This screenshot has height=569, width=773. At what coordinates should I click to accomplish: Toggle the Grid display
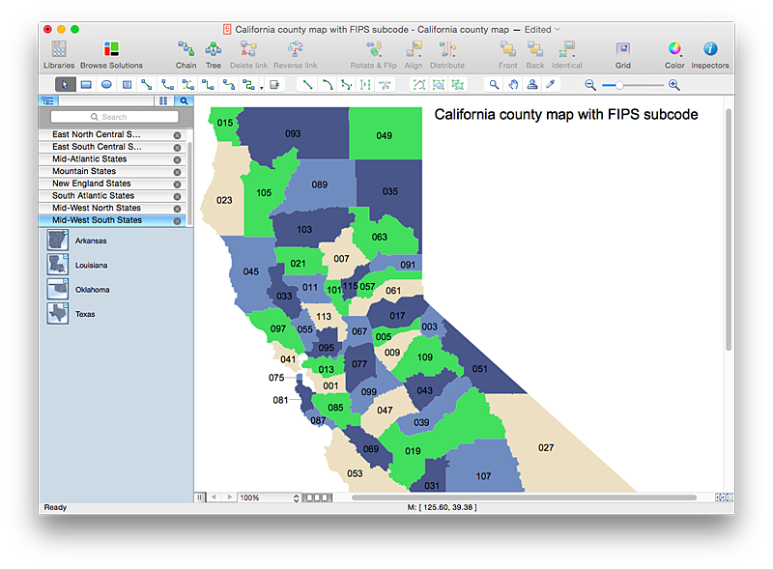click(623, 49)
